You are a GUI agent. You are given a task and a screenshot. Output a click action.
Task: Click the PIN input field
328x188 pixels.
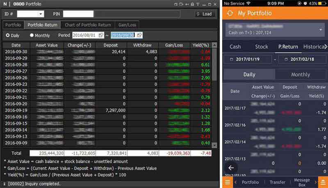click(x=78, y=14)
